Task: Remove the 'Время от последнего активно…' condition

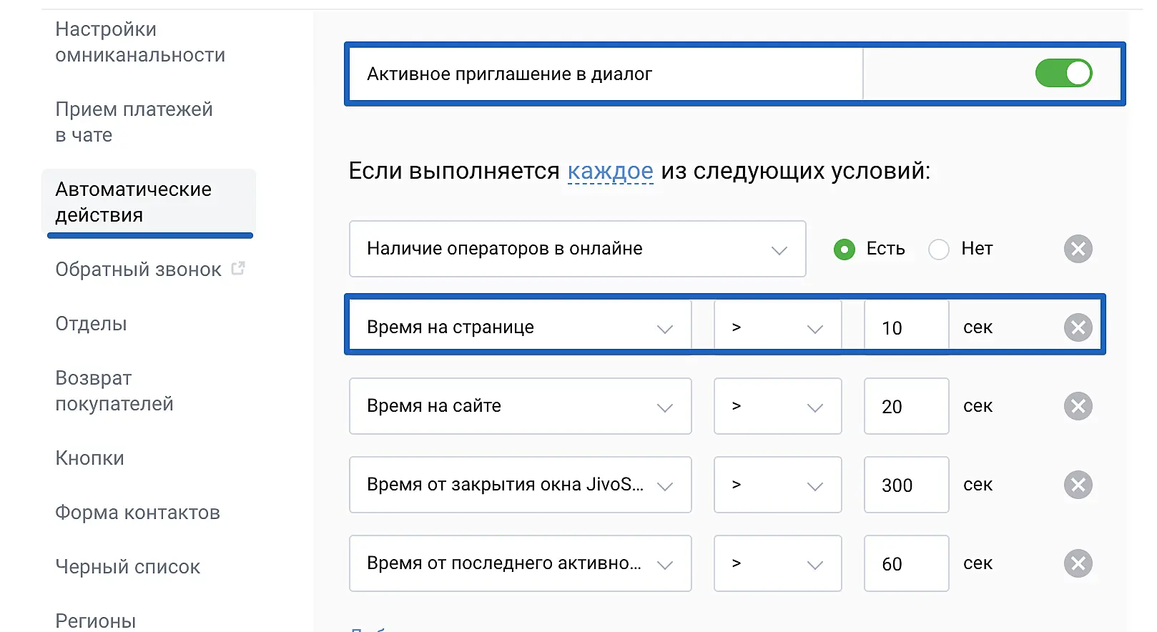Action: [x=1078, y=563]
